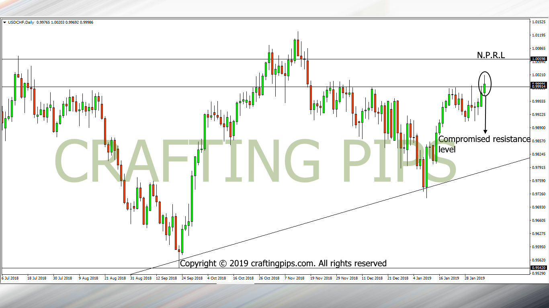Click the 0.98245 price axis label
Image resolution: width=549 pixels, height=308 pixels.
[x=538, y=154]
